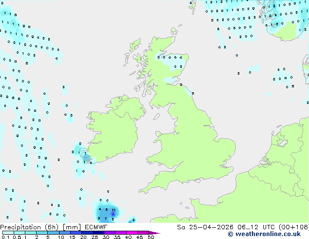Click the 'Precipitation' title word
309x239 pixels.
pyautogui.click(x=20, y=227)
